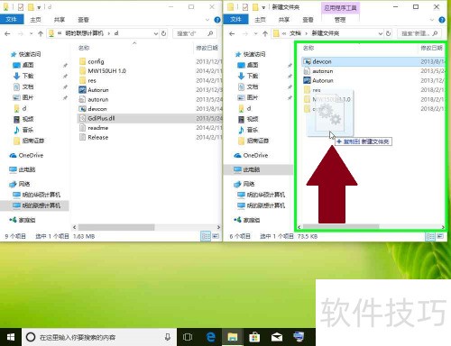This screenshot has width=451, height=346.
Task: Click the Task View taskbar icon
Action: point(188,337)
